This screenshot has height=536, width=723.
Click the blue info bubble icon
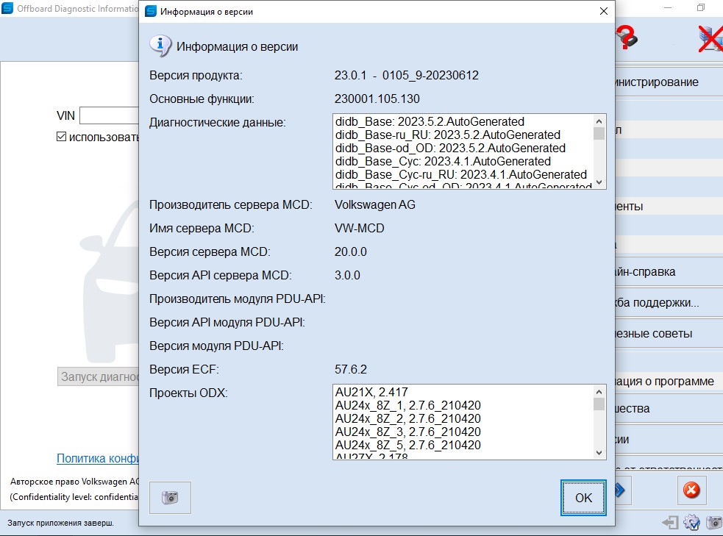(x=160, y=46)
